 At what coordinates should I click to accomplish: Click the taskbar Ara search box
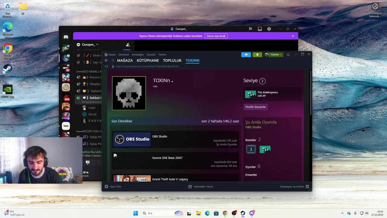click(163, 213)
